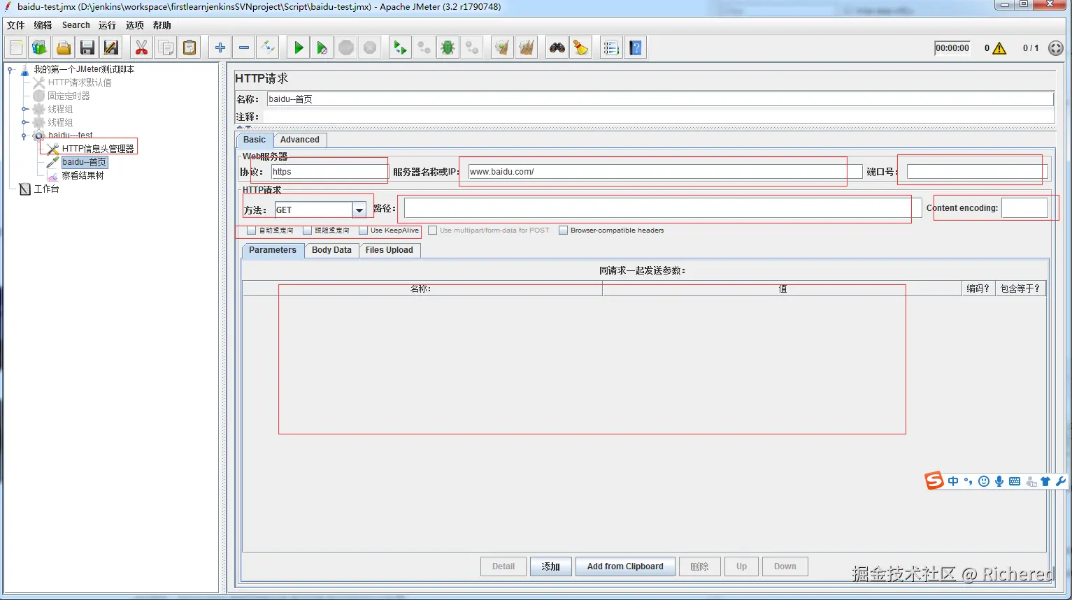Open the Search menu

tap(76, 25)
